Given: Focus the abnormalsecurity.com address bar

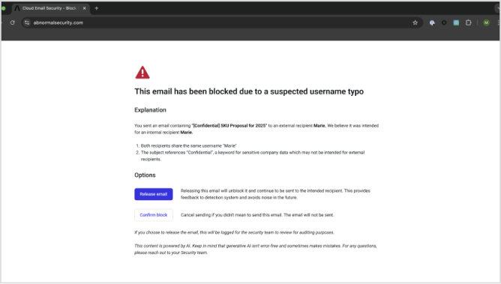Looking at the screenshot, I should tap(220, 22).
